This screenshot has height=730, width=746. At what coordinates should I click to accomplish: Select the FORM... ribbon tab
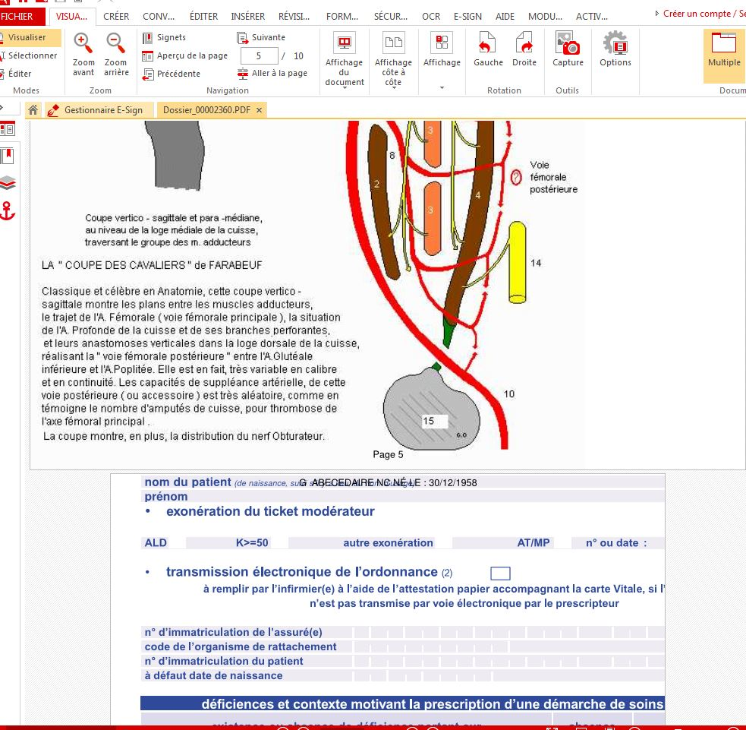point(342,17)
